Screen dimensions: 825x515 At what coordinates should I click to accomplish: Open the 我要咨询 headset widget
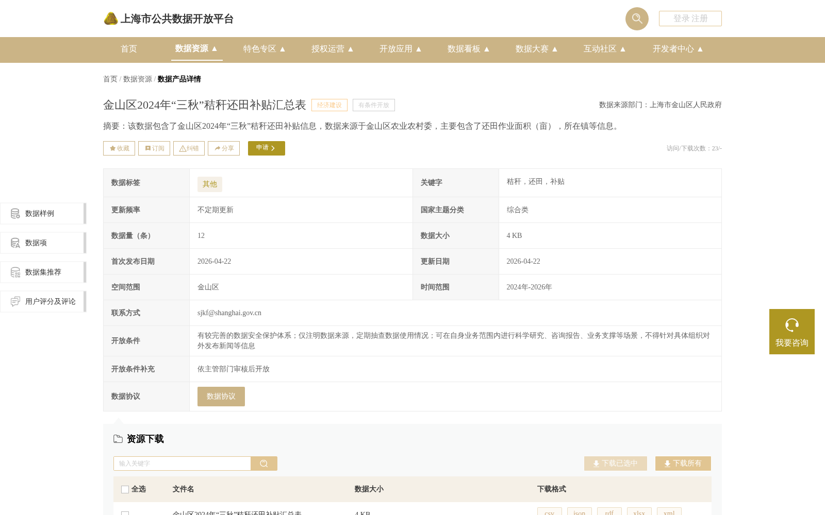click(x=792, y=332)
